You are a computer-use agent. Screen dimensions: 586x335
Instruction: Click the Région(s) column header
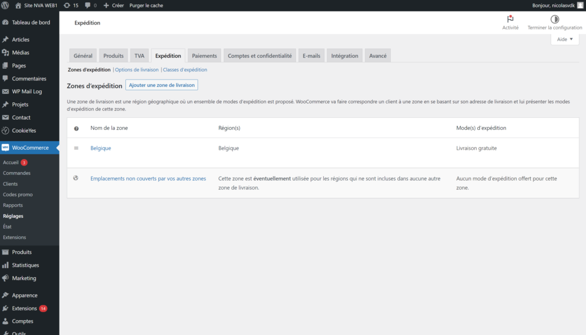tap(229, 127)
